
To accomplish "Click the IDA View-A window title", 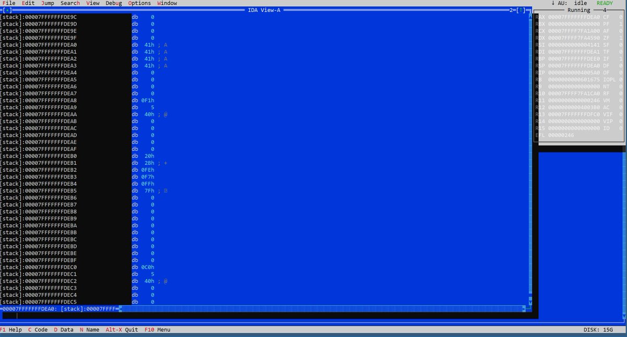I will point(264,10).
